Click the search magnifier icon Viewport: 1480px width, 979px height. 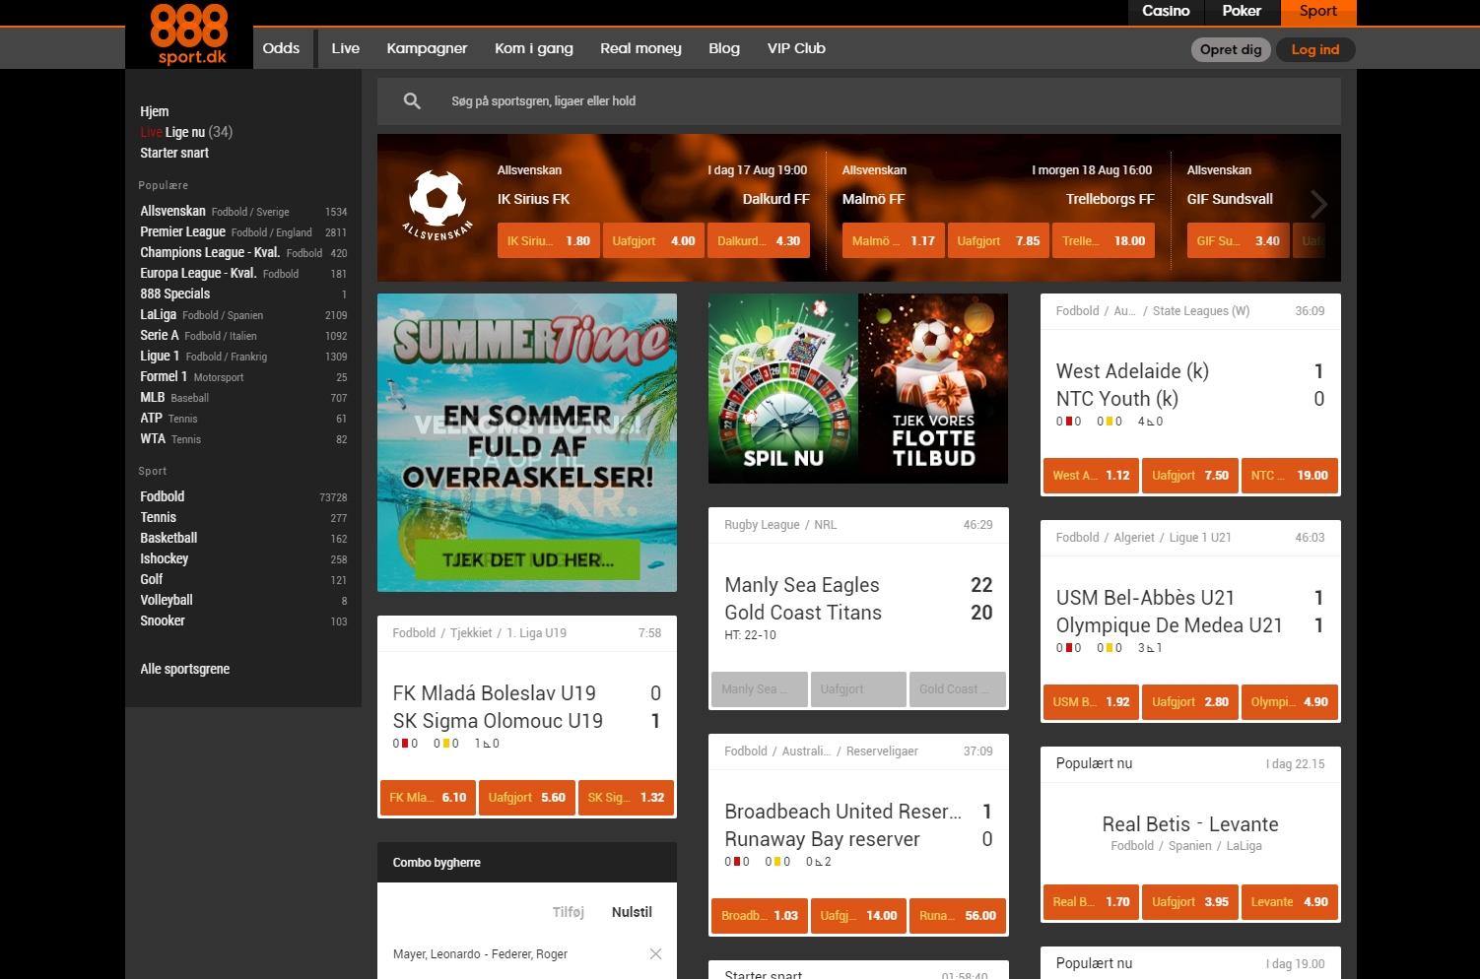[412, 100]
